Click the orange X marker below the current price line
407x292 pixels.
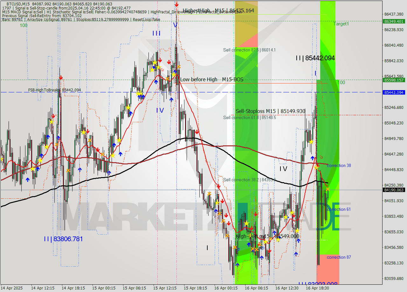click(x=328, y=189)
